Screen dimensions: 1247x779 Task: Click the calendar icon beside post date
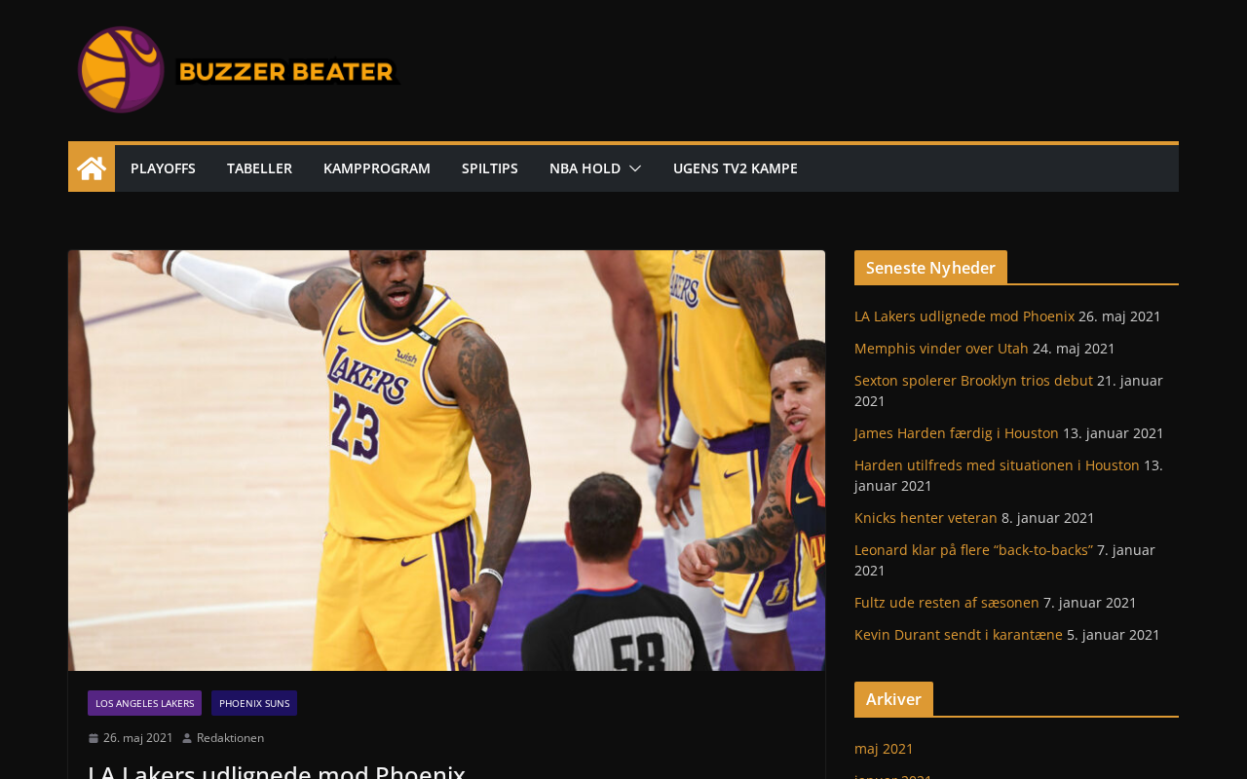click(x=94, y=738)
